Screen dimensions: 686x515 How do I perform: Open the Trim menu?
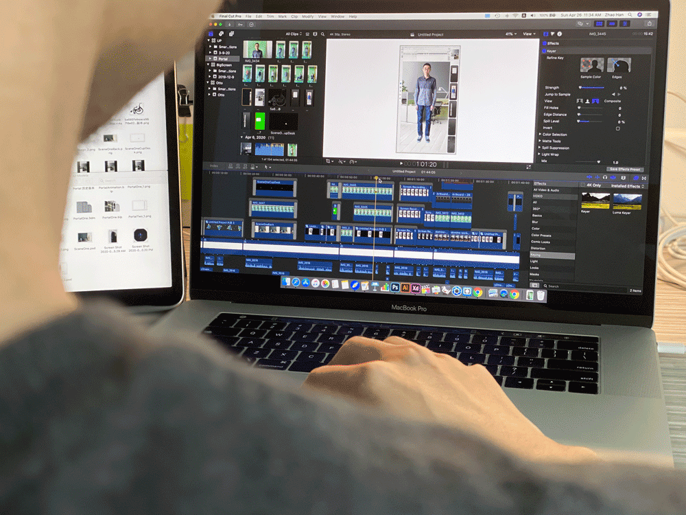[270, 16]
